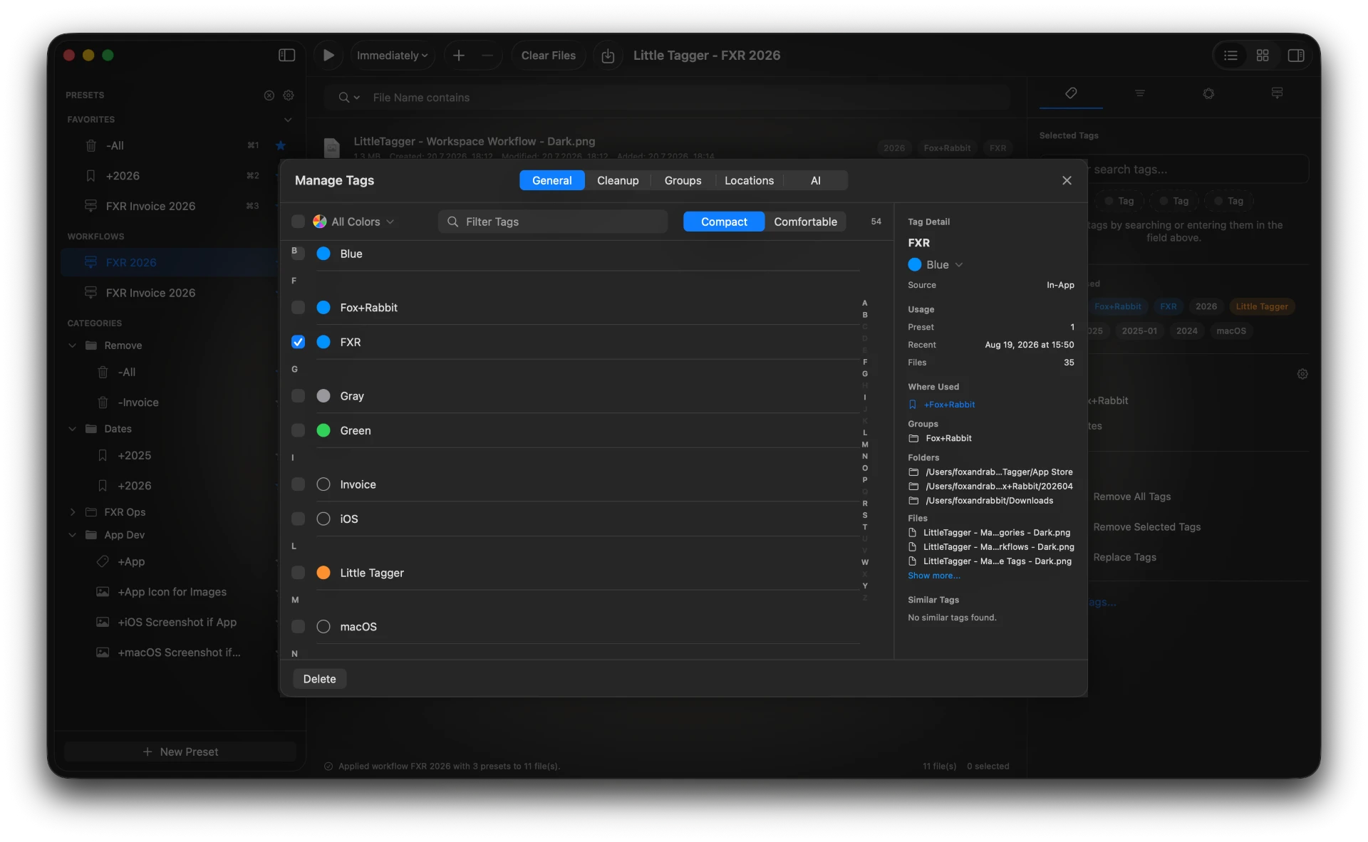Click the trash icon beside -All favorite
1368x842 pixels.
coord(90,145)
